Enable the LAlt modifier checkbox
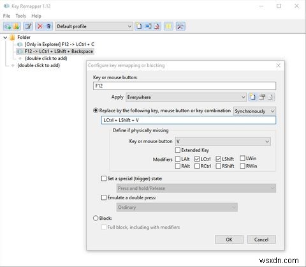 point(178,159)
